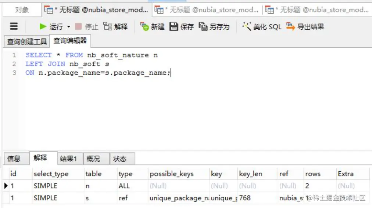The image size is (372, 208).
Task: Click the Save (保存) floppy icon
Action: pyautogui.click(x=174, y=26)
